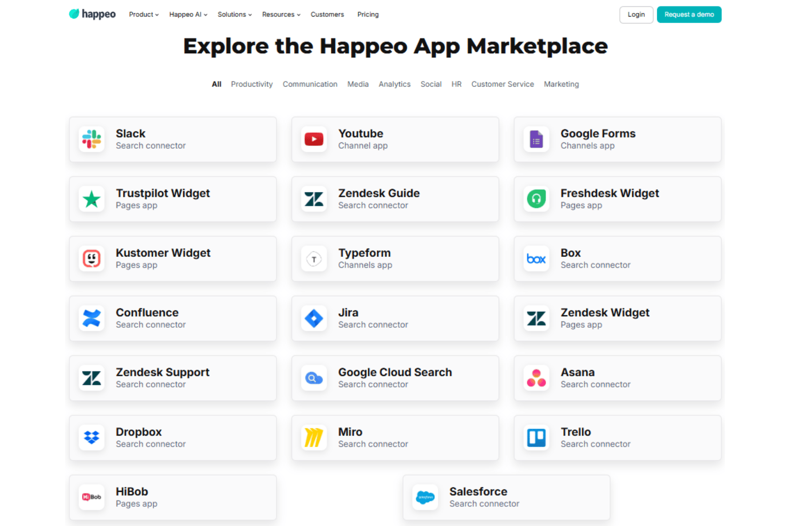Image resolution: width=790 pixels, height=526 pixels.
Task: Open the Salesforce cloud icon
Action: (x=425, y=497)
